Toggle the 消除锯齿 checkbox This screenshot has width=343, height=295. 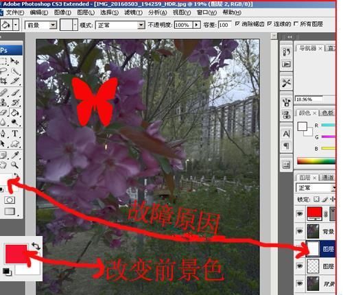[237, 23]
